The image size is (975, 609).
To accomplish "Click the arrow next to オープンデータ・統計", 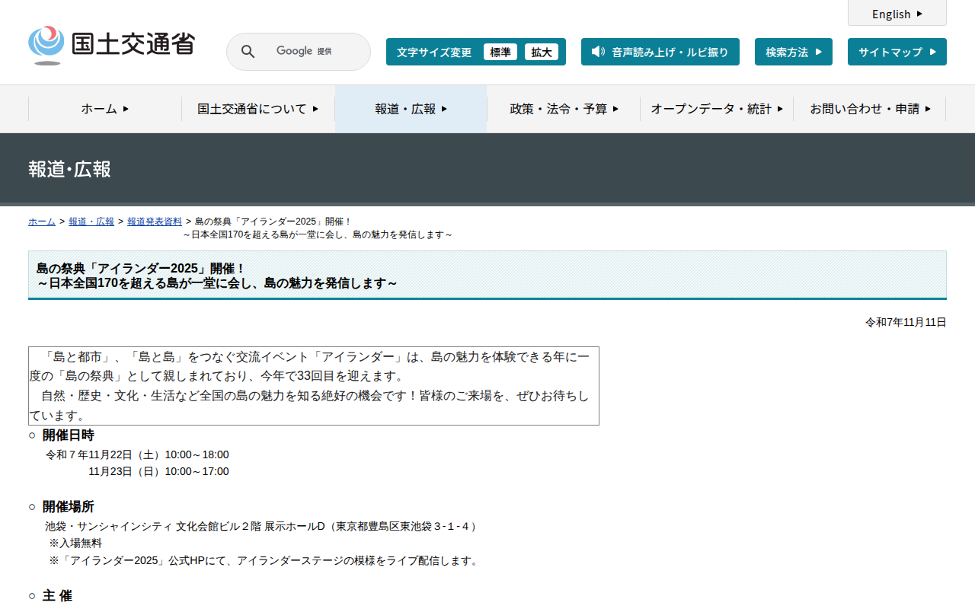I will [780, 109].
